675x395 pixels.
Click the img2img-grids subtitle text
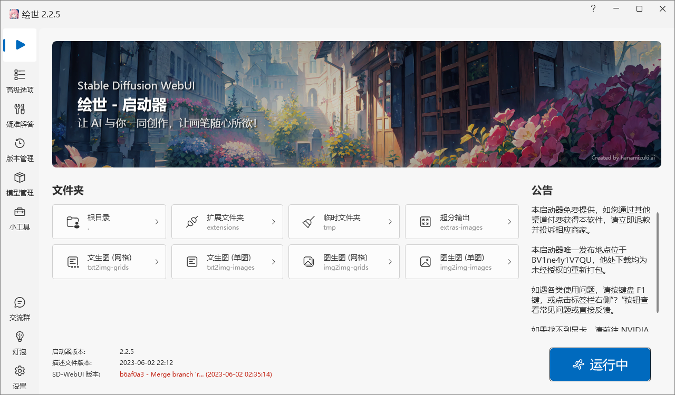pyautogui.click(x=346, y=268)
